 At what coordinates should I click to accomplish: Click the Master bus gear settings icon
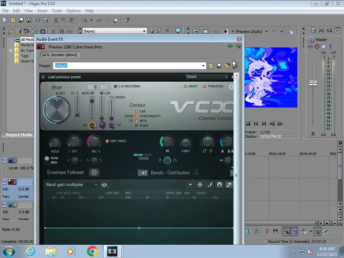tap(317, 46)
